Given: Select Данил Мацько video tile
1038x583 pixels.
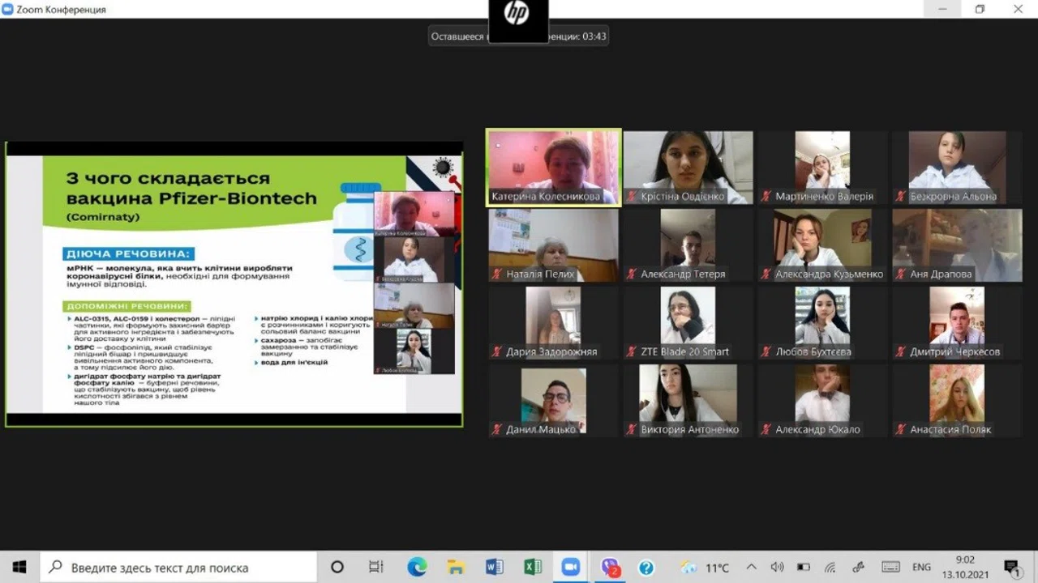Looking at the screenshot, I should point(553,401).
